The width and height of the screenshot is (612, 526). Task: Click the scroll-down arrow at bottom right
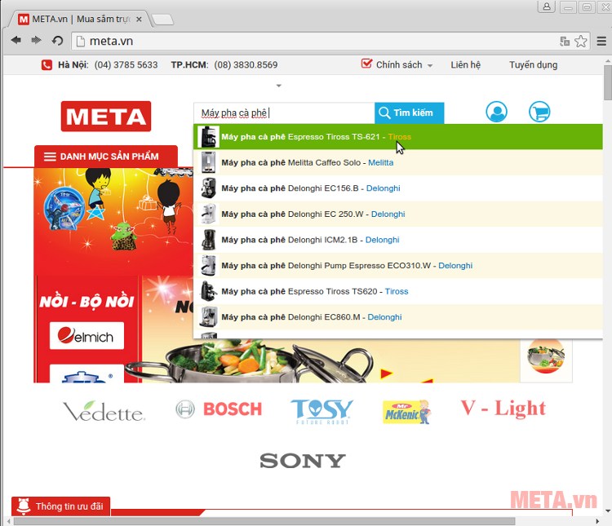pyautogui.click(x=608, y=511)
